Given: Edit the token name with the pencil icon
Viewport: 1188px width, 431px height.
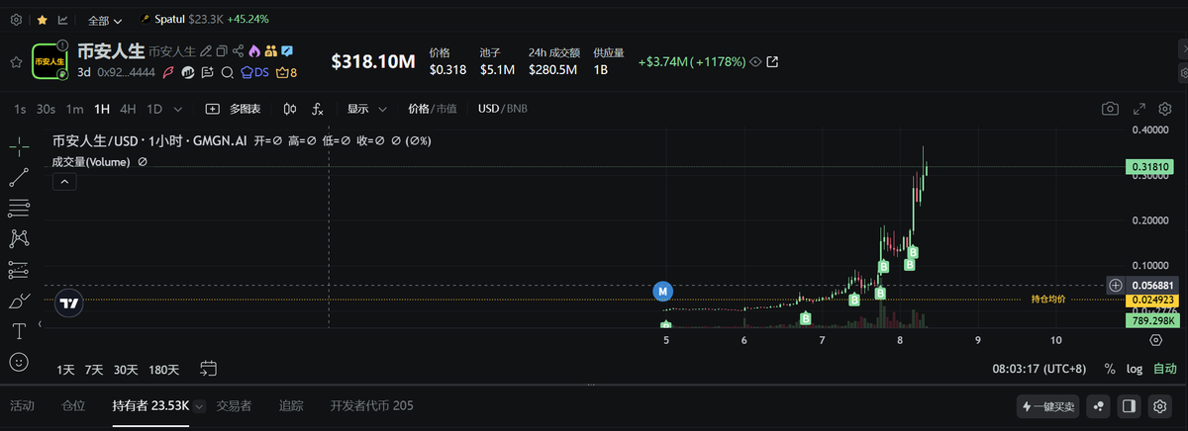Looking at the screenshot, I should [x=205, y=50].
